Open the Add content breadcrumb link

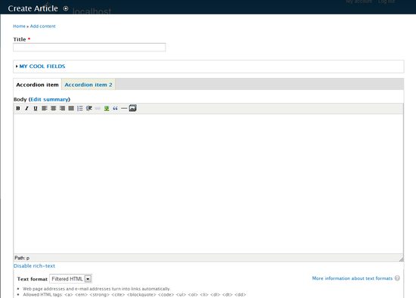tap(42, 26)
